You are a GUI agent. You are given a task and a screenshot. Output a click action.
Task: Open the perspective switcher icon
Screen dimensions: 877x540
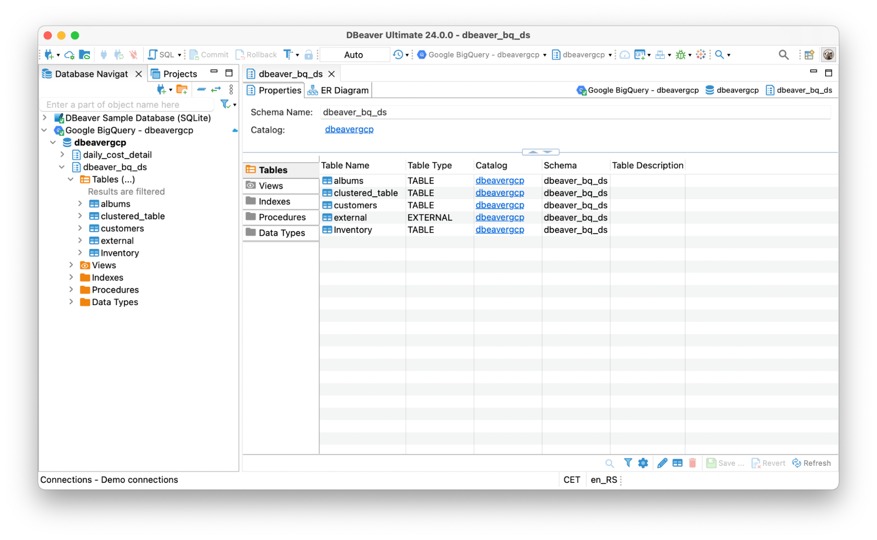click(809, 54)
